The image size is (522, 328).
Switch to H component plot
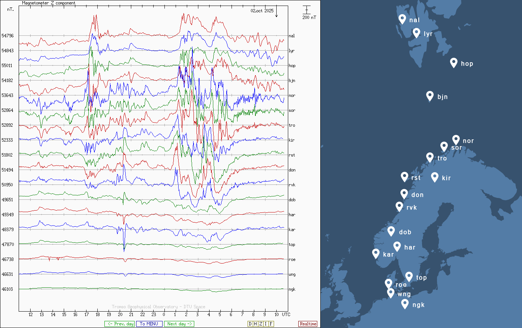pos(255,324)
